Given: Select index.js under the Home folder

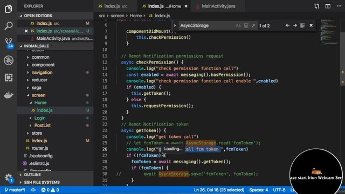Looking at the screenshot, I should (56, 110).
